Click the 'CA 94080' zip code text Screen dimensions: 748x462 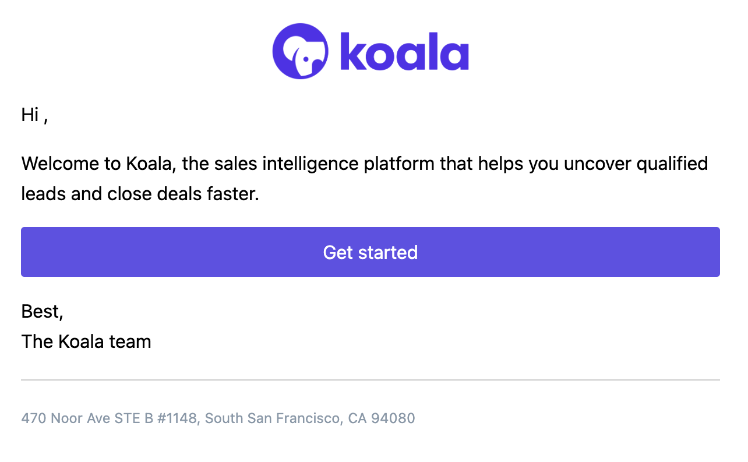tap(382, 418)
